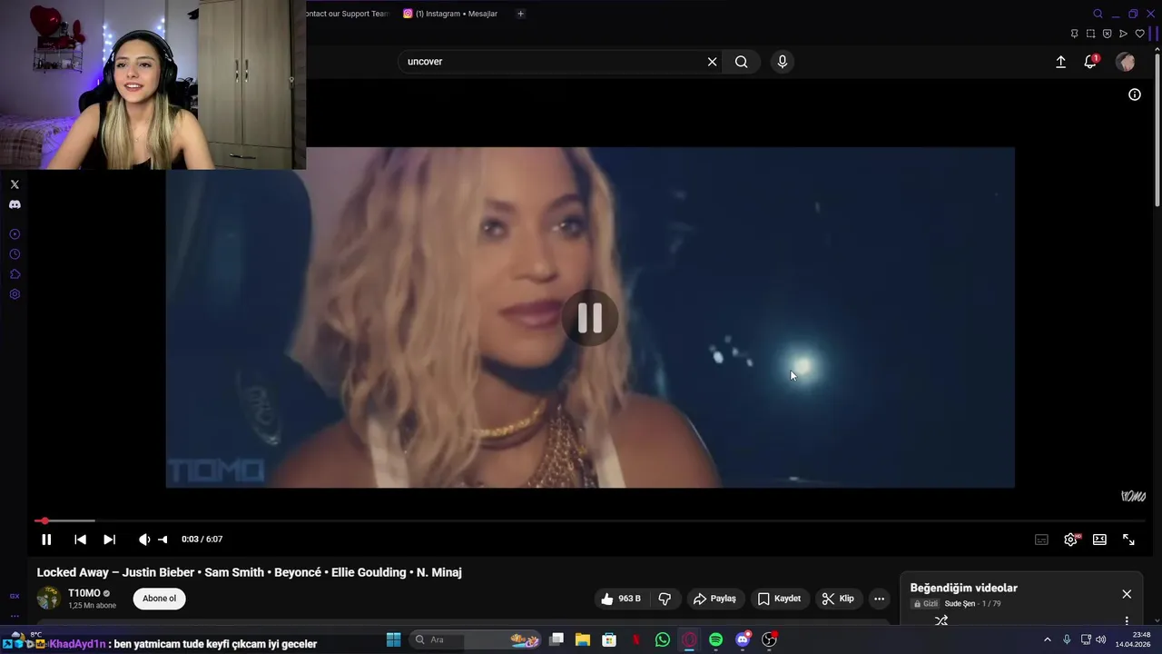The height and width of the screenshot is (654, 1162).
Task: Toggle playlist shuffle icon
Action: 941,620
